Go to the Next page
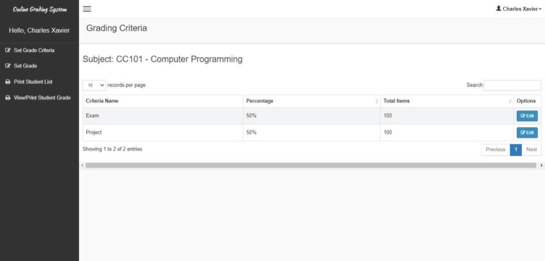The image size is (545, 261). (x=531, y=150)
